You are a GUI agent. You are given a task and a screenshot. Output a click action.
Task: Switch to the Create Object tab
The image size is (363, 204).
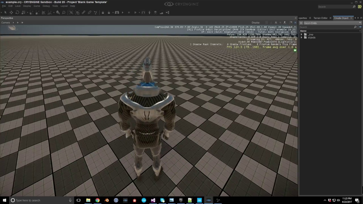(341, 18)
